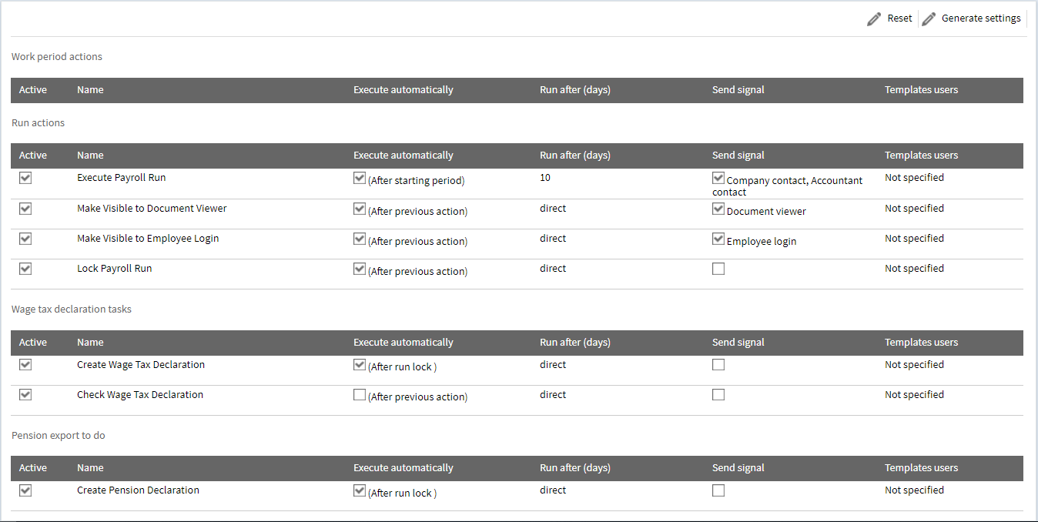Click the Make Visible to Employee Login name

pyautogui.click(x=148, y=239)
